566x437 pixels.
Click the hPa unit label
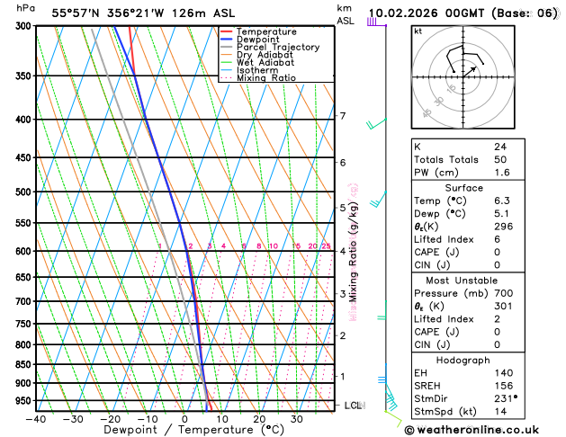pos(25,8)
